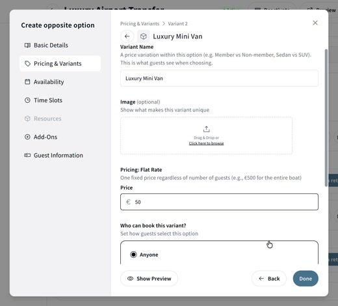Viewport: 338px width, 306px height.
Task: Click 'Who can book this variant?' heading
Action: [153, 225]
